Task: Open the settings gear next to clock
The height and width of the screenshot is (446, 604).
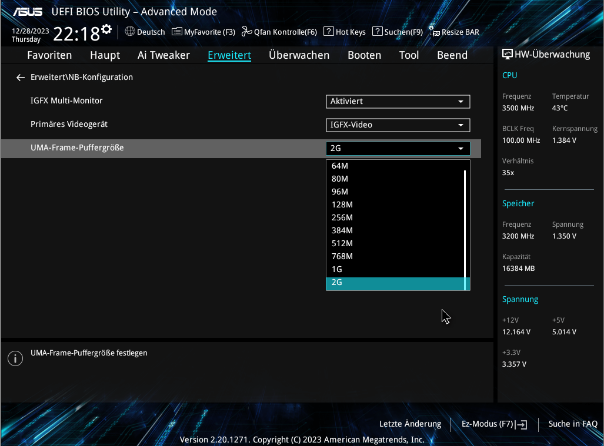Action: 106,29
